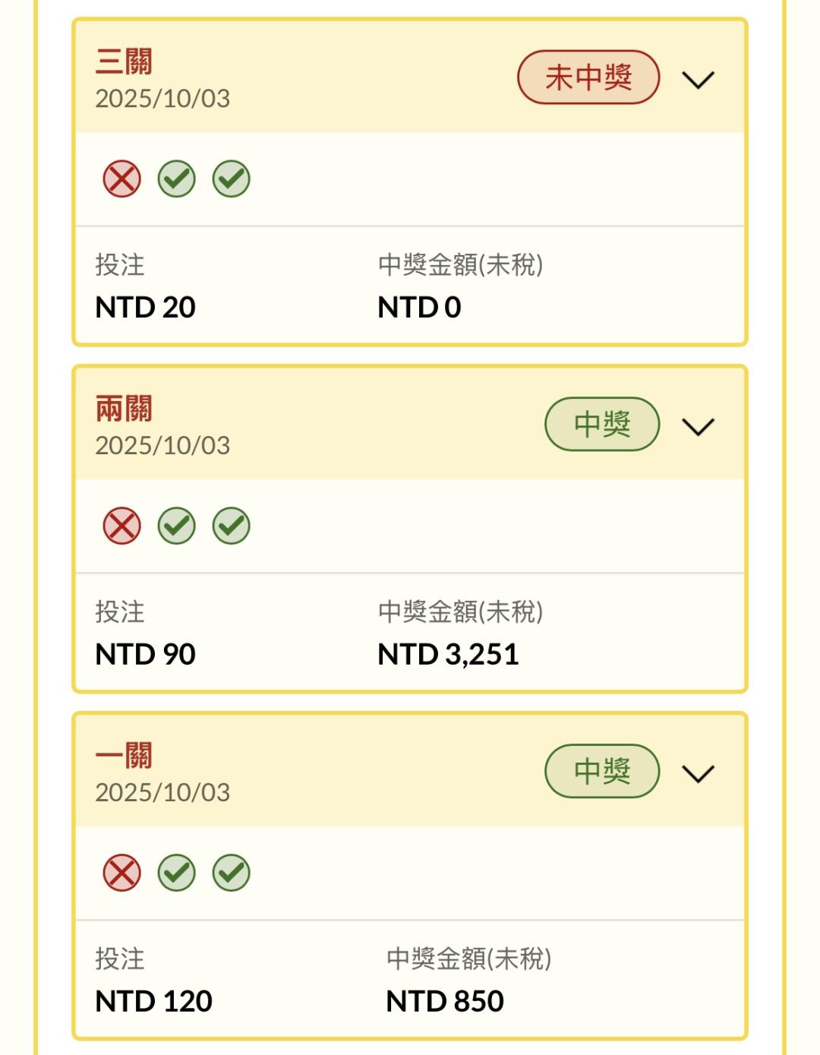
Task: Click the red X icon in 三關 card
Action: [x=122, y=179]
